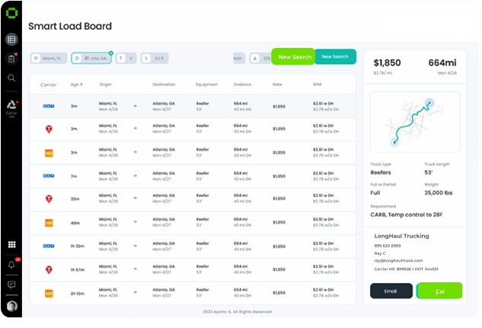Click the 35,000 lbs weight value

click(x=439, y=193)
